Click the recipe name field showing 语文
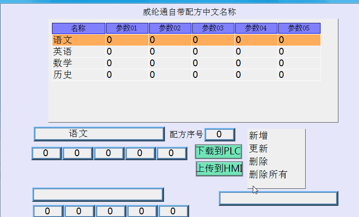This screenshot has height=217, width=359. point(99,134)
